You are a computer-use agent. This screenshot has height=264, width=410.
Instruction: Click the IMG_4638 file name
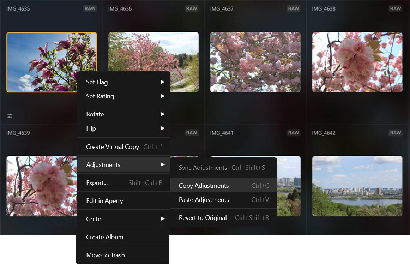click(324, 8)
